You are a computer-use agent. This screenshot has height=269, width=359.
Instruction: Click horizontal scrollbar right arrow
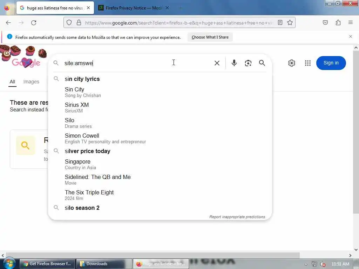coord(350,255)
